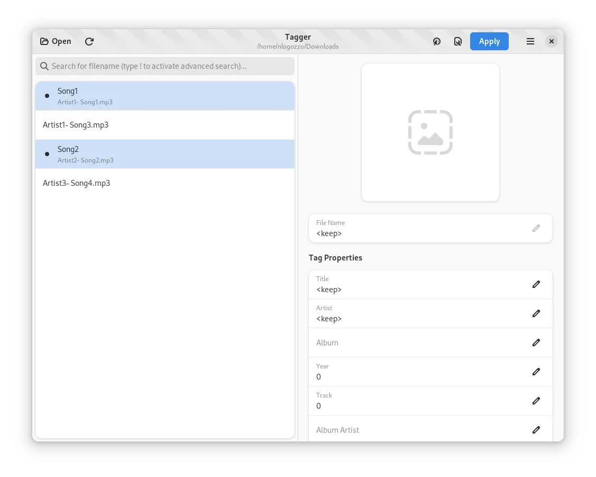
Task: Click the document search icon left of Apply
Action: click(x=458, y=41)
